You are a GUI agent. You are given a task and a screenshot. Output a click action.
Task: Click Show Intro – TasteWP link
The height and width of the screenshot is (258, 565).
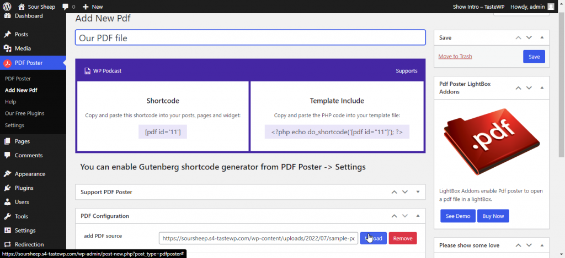[478, 7]
